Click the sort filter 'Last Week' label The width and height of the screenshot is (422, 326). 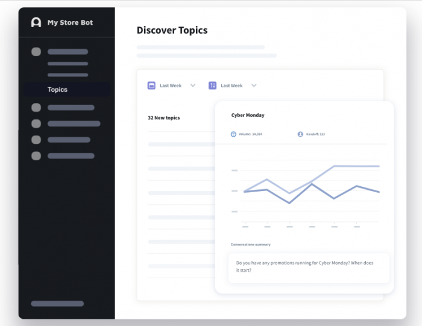pyautogui.click(x=231, y=86)
